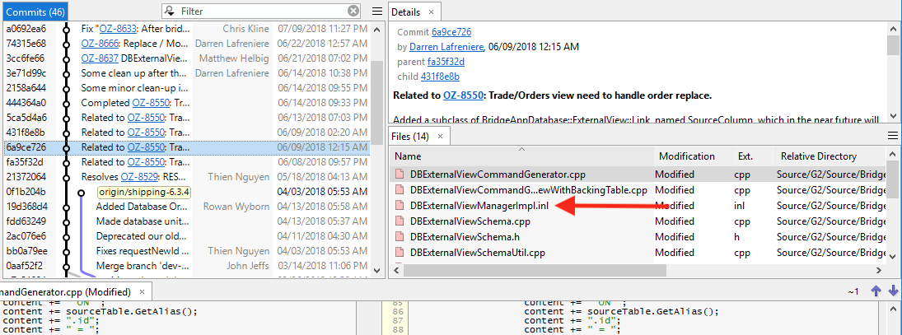Select file DBExternalViewSchema.cpp
This screenshot has width=902, height=335.
[x=470, y=221]
